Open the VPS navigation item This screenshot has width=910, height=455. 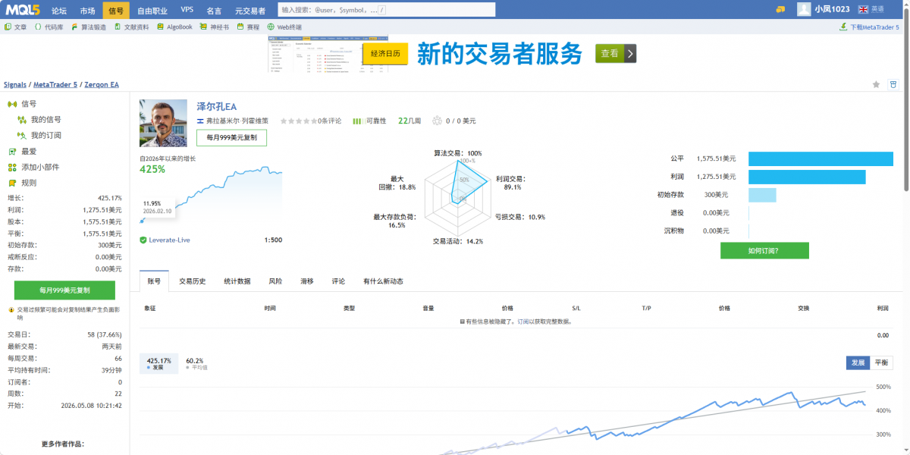click(x=187, y=10)
